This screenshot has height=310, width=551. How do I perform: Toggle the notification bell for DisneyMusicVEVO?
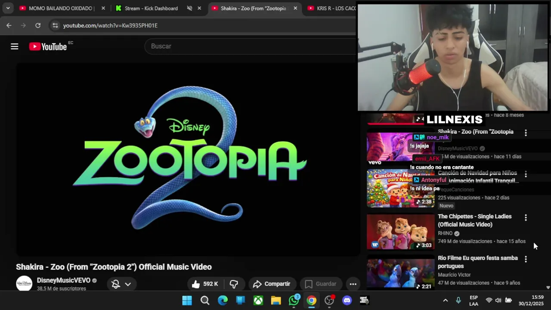[x=115, y=284]
